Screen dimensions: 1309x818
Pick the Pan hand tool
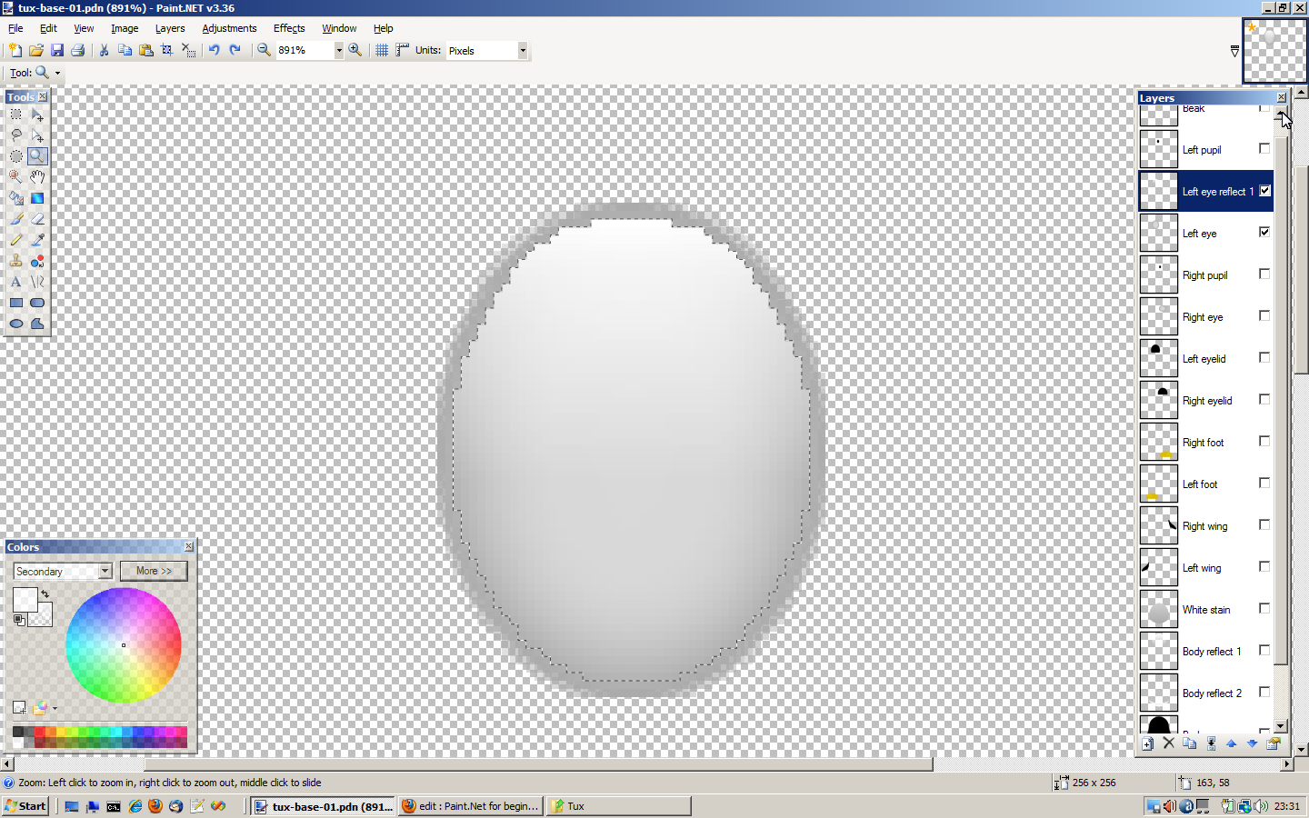(37, 177)
